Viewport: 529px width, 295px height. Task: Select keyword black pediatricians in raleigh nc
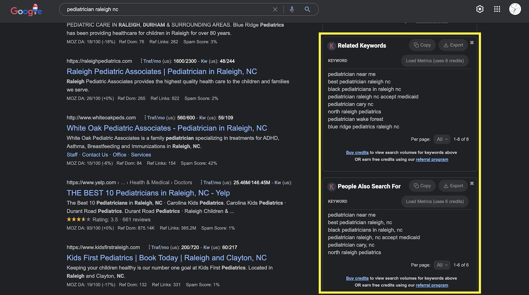pyautogui.click(x=364, y=89)
